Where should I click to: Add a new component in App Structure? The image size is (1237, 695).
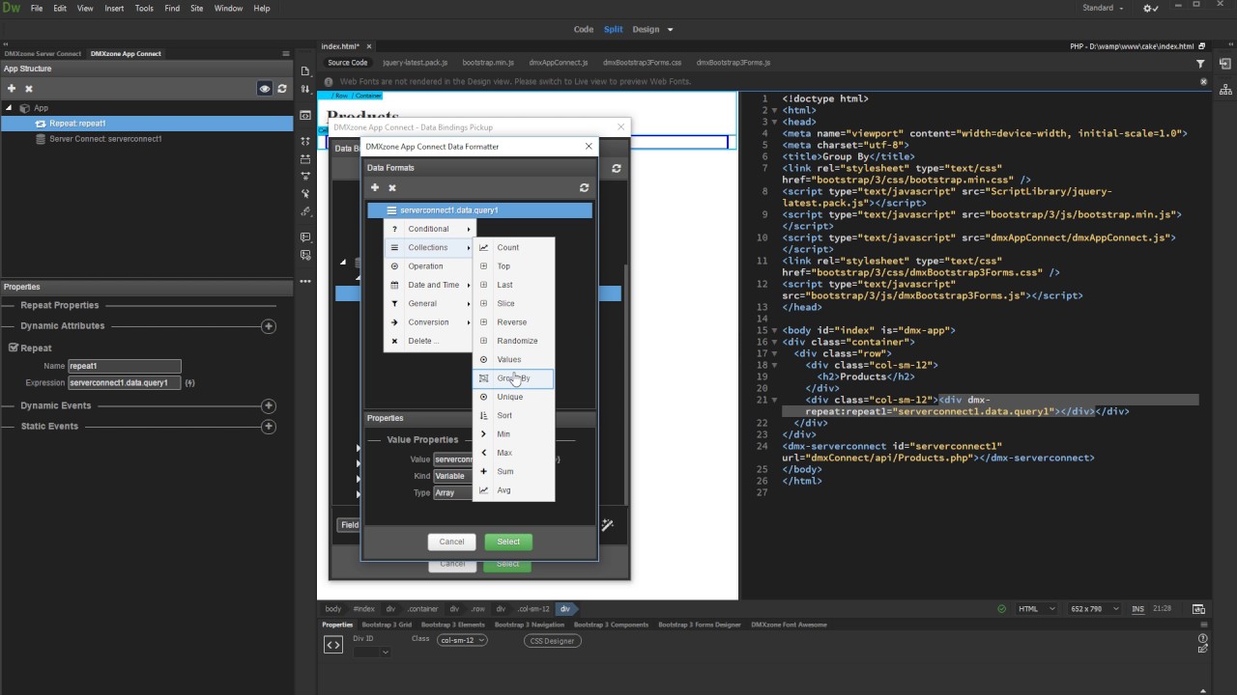[12, 89]
